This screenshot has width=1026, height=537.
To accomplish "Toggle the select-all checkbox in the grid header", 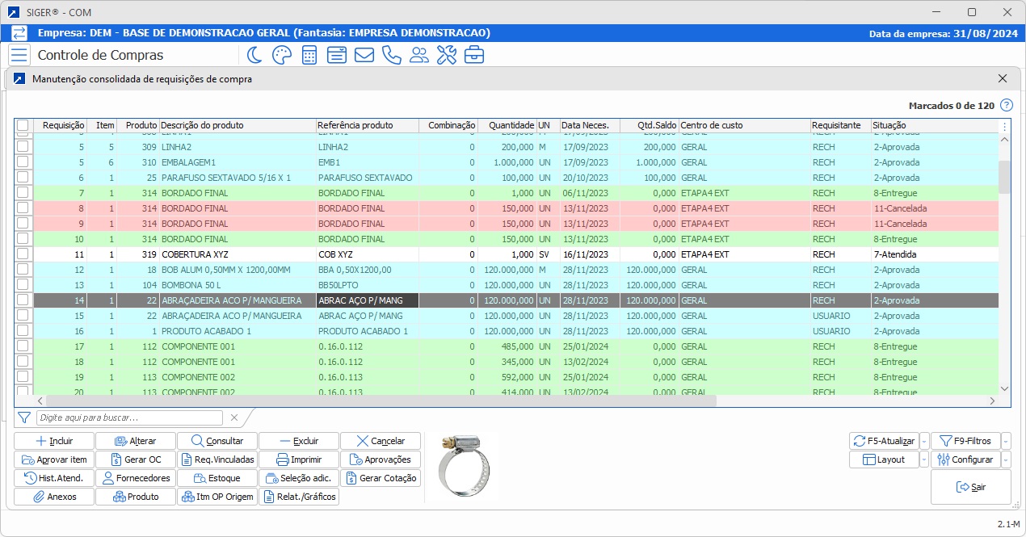I will (x=23, y=125).
